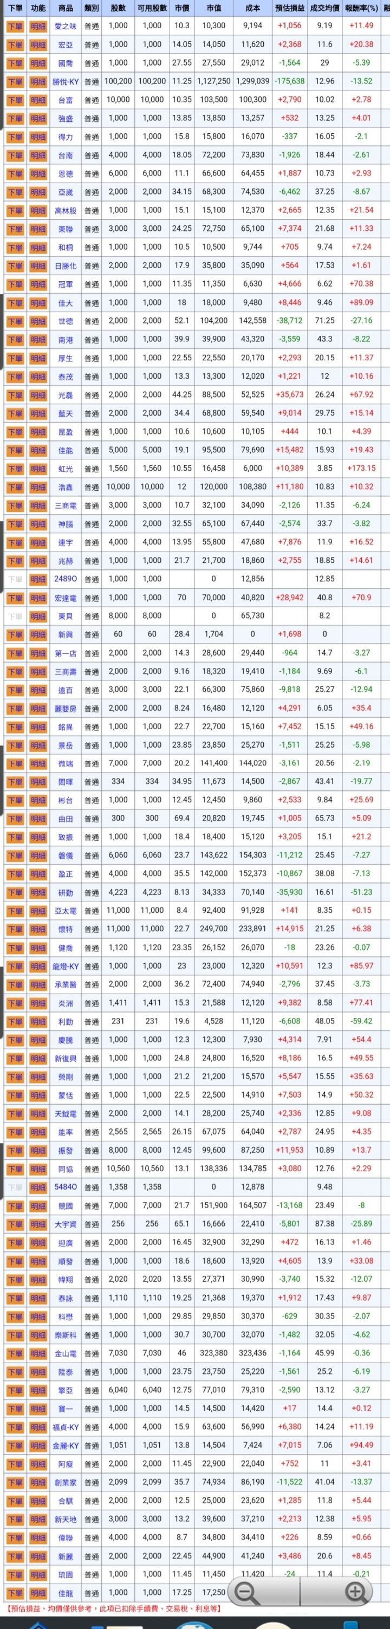This screenshot has height=1629, width=390.
Task: Click the 冠軍 stock name
Action: pyautogui.click(x=65, y=284)
